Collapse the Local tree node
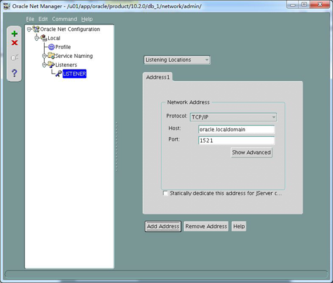 click(36, 38)
